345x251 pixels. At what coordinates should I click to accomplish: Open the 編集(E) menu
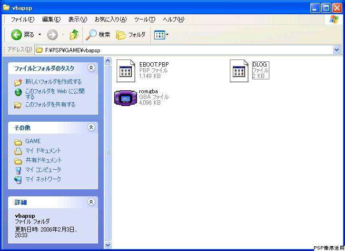pos(51,19)
